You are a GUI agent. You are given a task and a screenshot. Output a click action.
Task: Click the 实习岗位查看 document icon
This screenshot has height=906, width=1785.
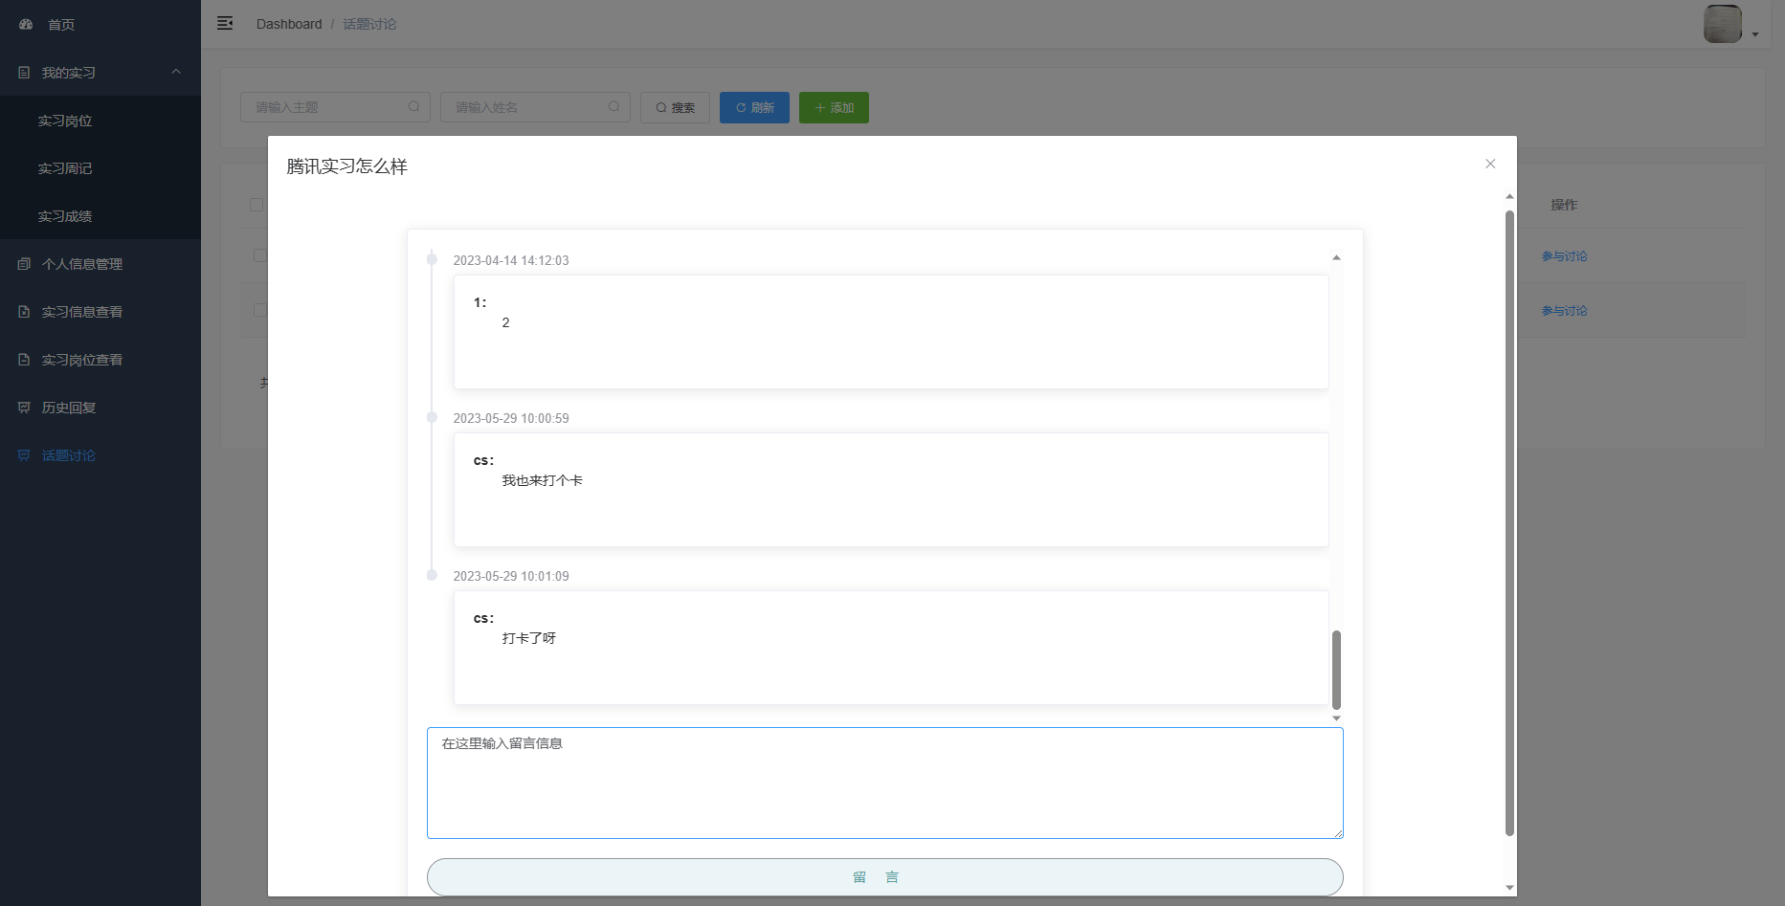click(x=24, y=360)
